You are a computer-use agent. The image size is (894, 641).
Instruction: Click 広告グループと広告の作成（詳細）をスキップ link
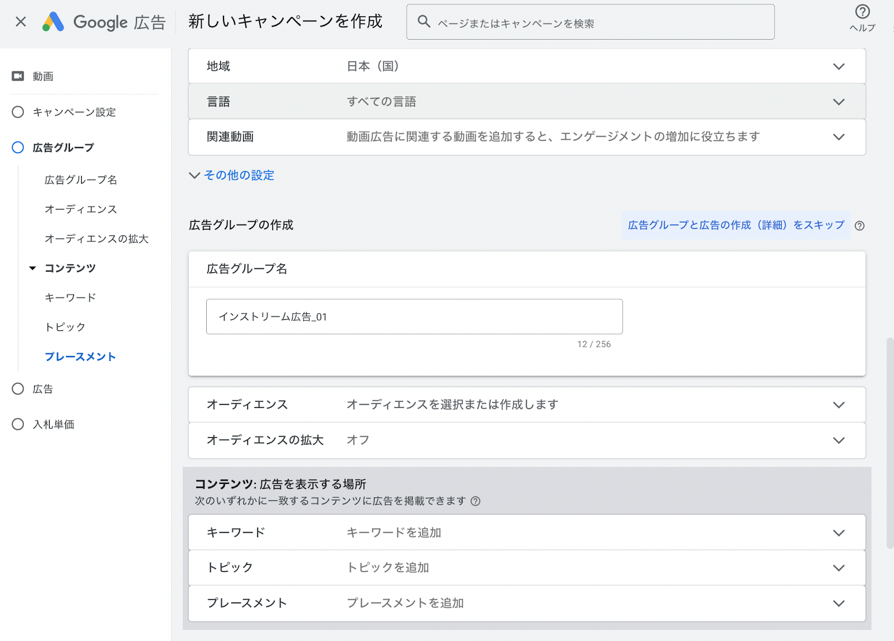tap(736, 225)
